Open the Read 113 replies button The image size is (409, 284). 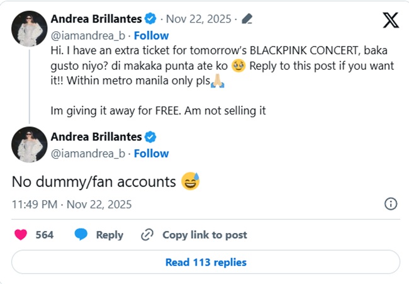[206, 262]
